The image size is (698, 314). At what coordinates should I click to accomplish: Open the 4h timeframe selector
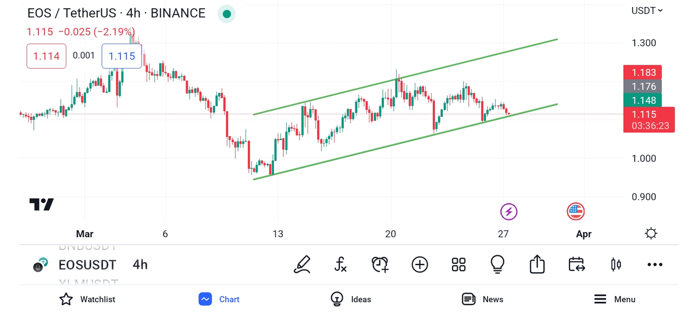coord(140,265)
